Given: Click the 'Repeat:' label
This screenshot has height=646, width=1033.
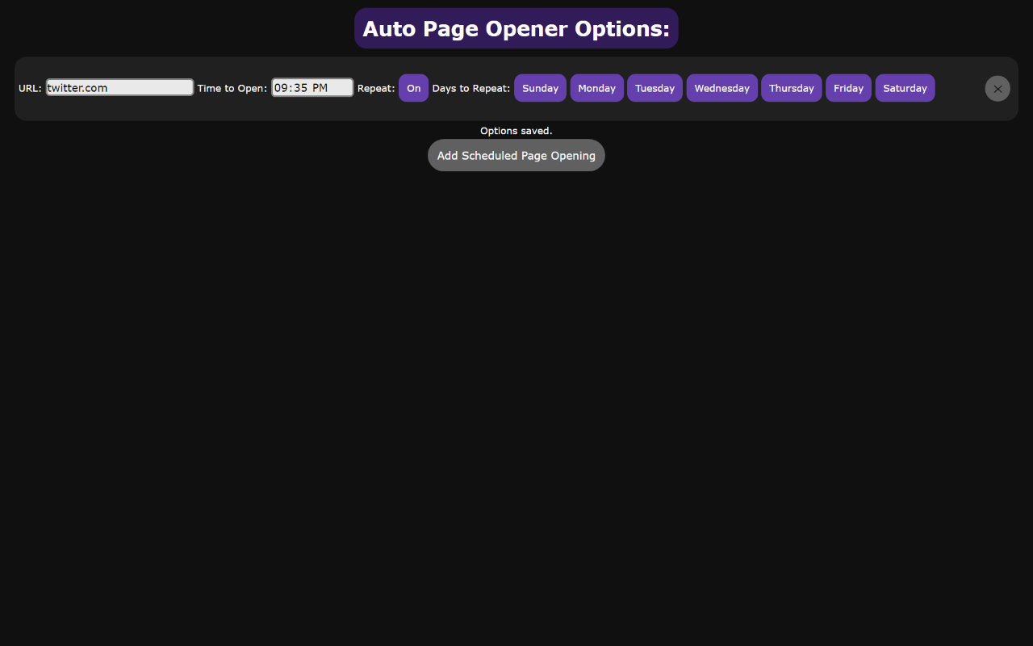Looking at the screenshot, I should 376,88.
